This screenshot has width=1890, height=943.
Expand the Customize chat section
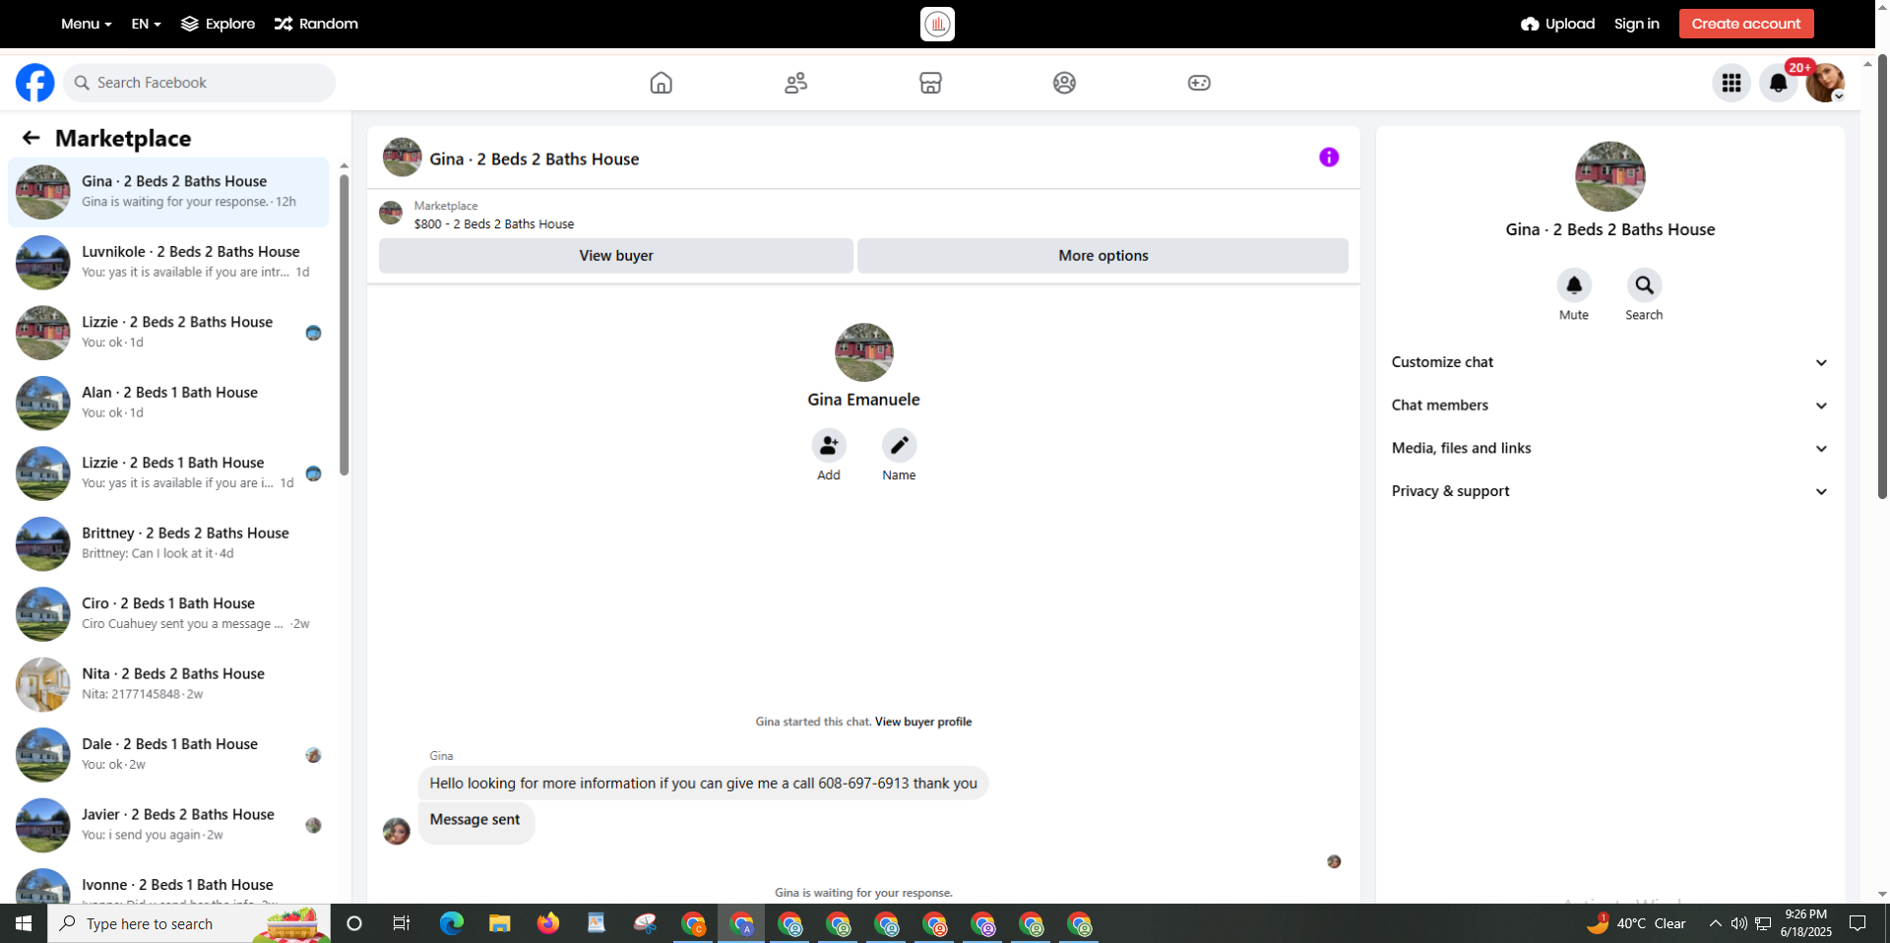1609,362
